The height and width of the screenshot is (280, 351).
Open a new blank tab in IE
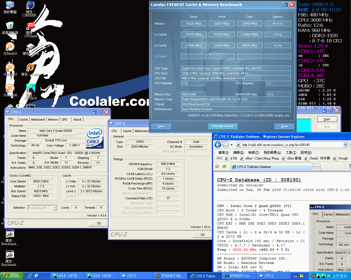click(x=316, y=167)
